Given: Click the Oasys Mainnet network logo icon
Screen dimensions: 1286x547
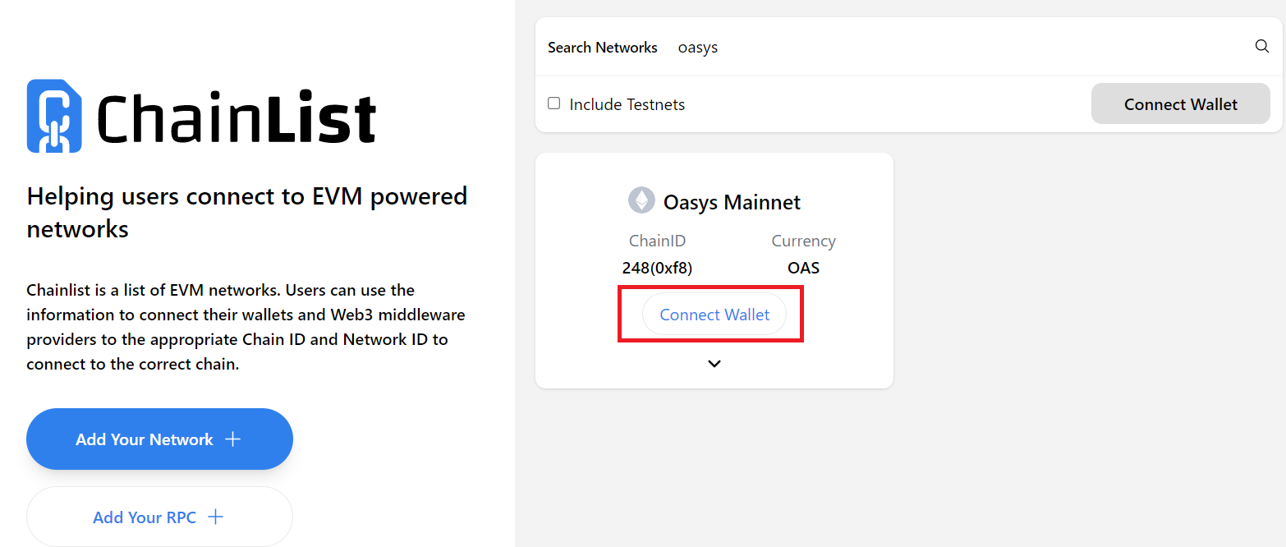Looking at the screenshot, I should (641, 200).
